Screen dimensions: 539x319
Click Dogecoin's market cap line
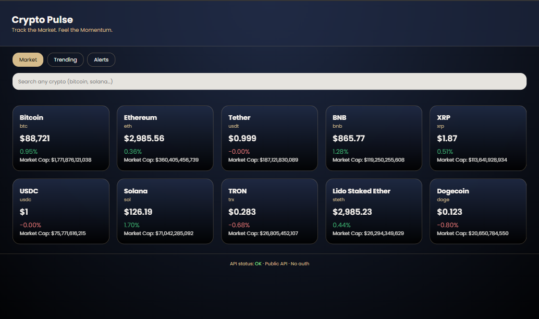tap(473, 234)
